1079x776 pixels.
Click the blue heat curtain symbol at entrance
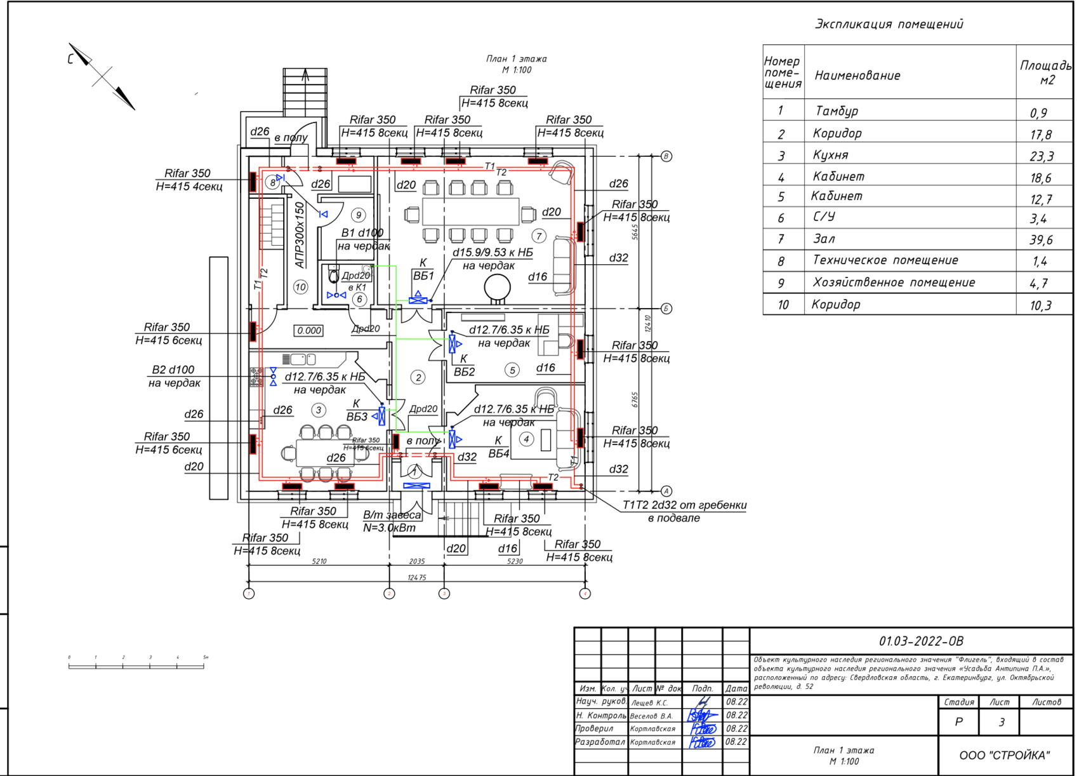416,486
